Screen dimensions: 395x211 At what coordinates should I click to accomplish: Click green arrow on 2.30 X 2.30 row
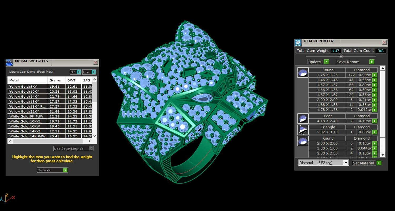pyautogui.click(x=374, y=153)
